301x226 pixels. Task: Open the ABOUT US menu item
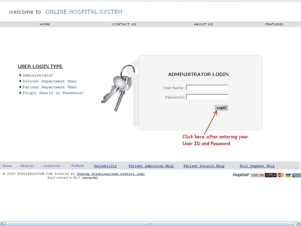coord(203,24)
